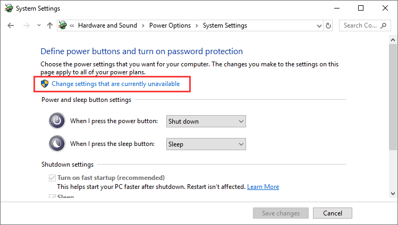Go up one level with the up arrow
The image size is (398, 225).
coord(50,25)
